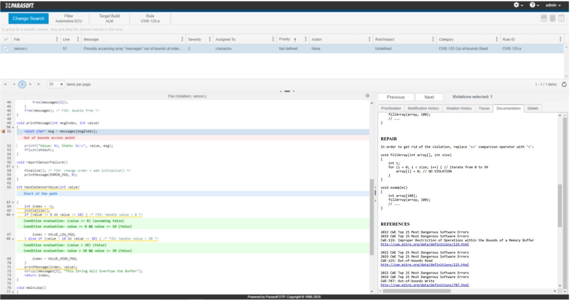Uncheck the sensor.c violation row
This screenshot has width=570, height=300.
5,48
